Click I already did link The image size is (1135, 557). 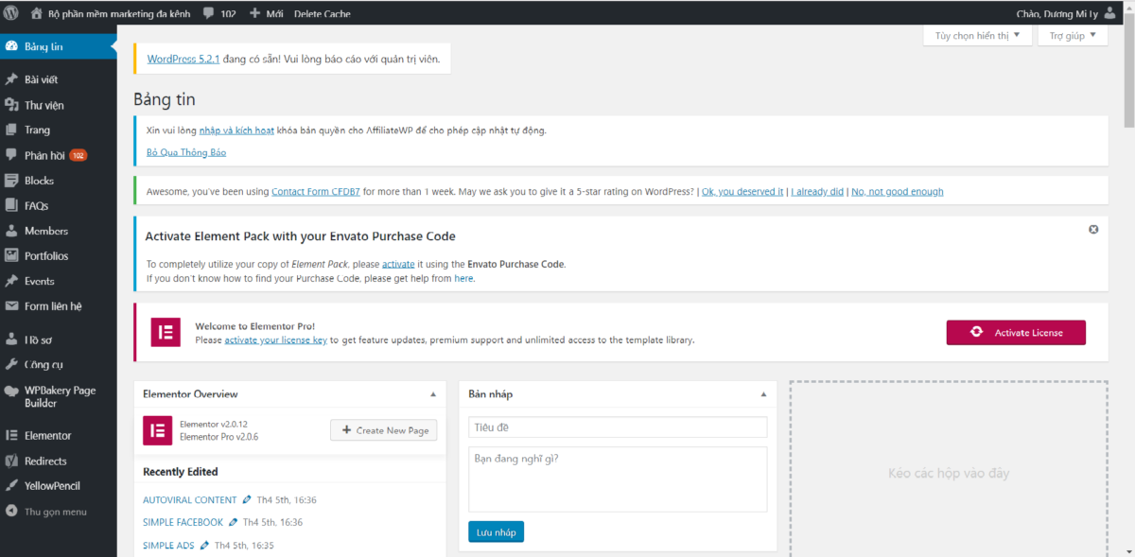pos(817,191)
